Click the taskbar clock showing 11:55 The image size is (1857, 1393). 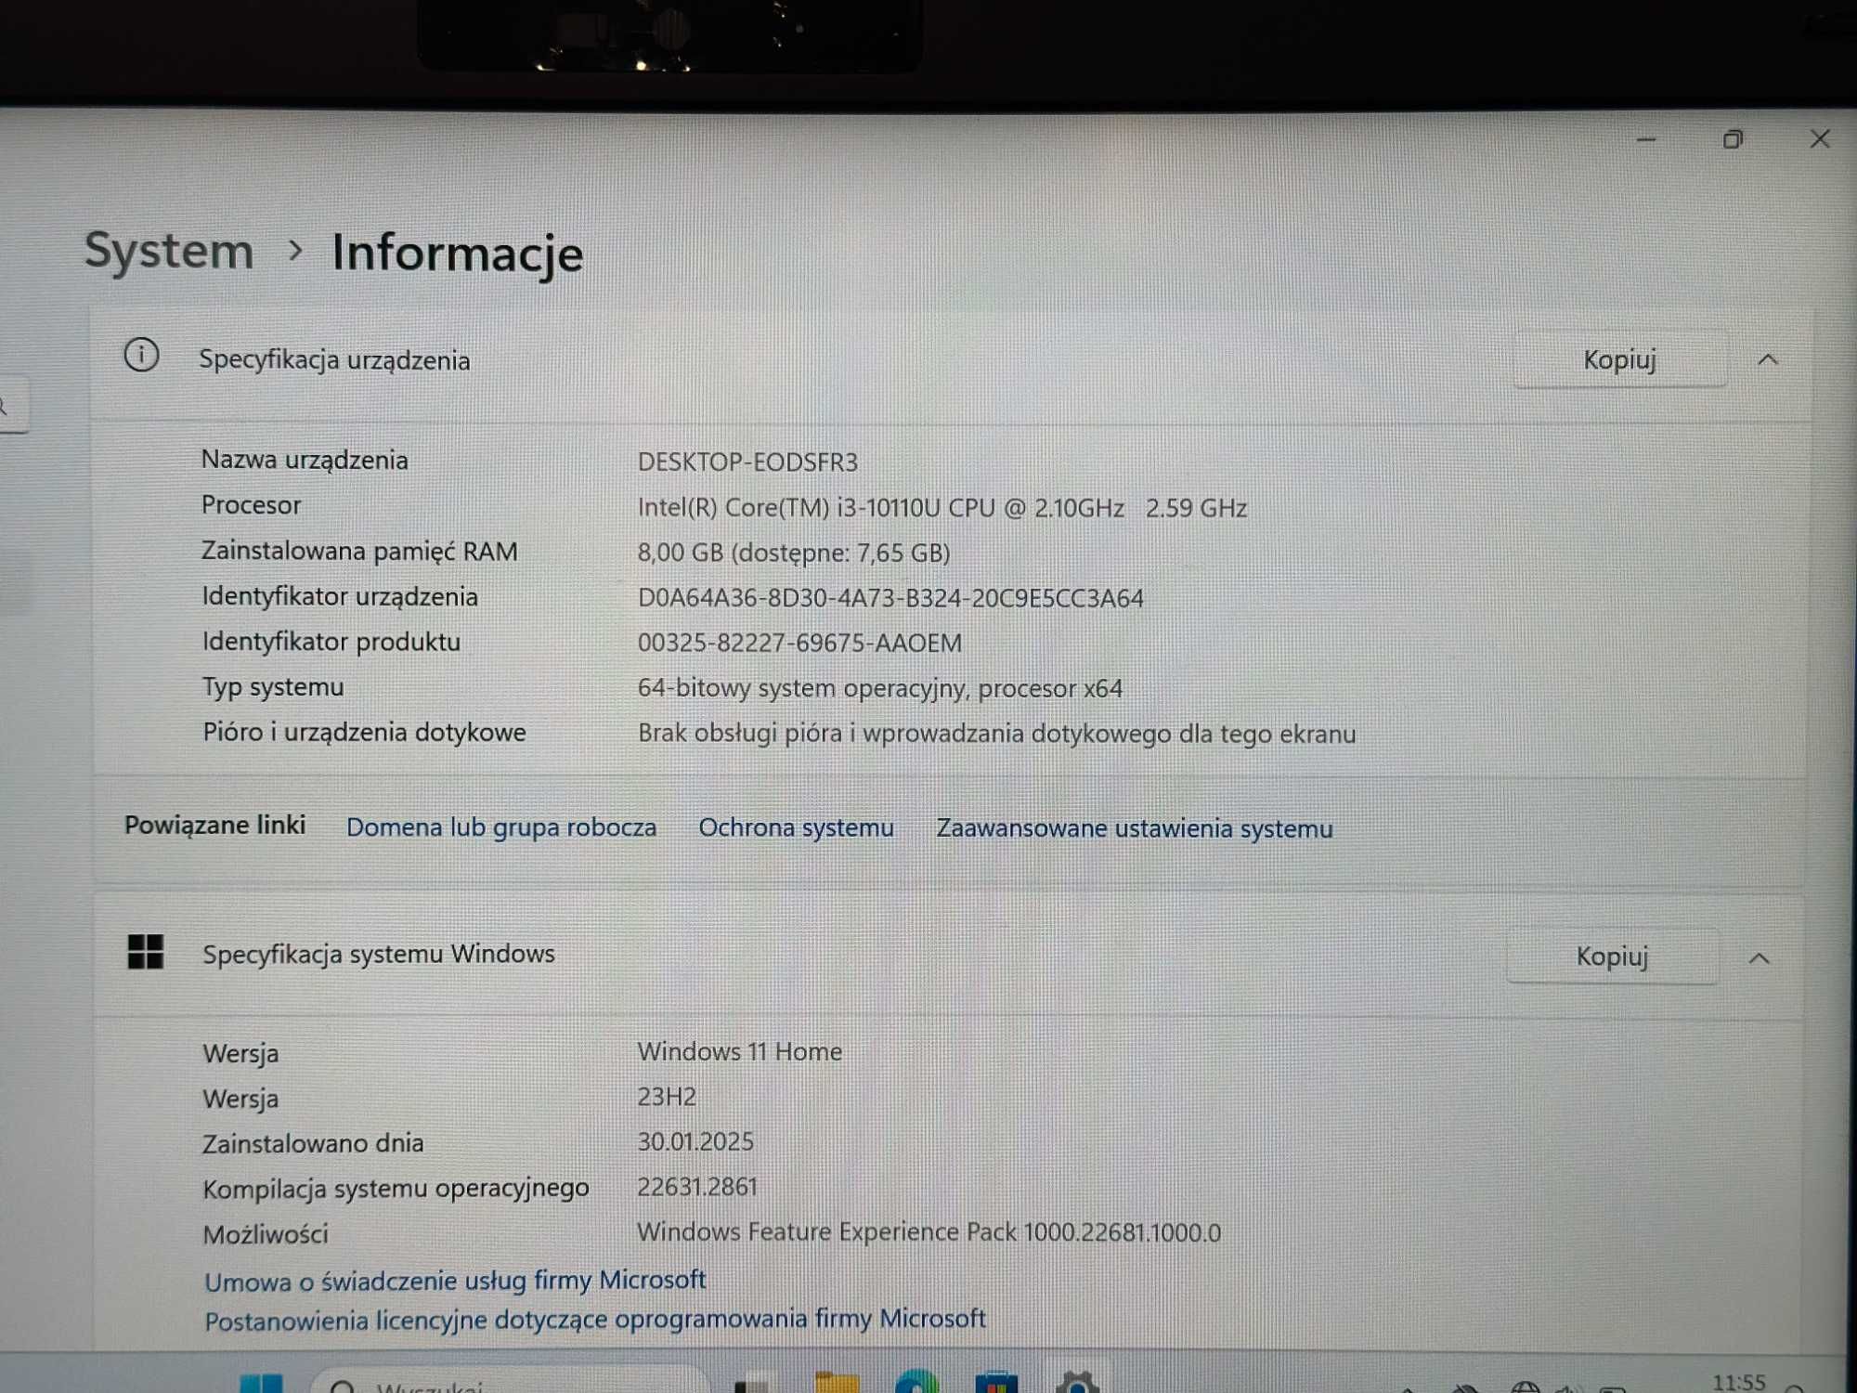(1738, 1383)
